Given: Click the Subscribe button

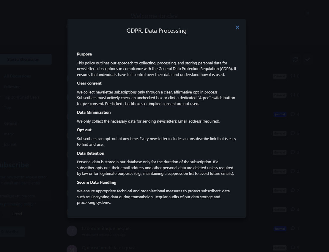Looking at the screenshot, I should click(10, 232).
